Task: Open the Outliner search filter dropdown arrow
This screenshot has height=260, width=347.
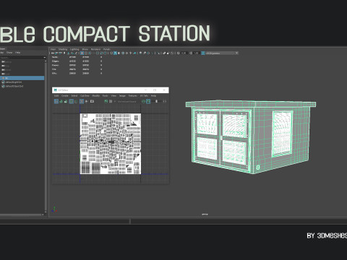Action: point(45,58)
